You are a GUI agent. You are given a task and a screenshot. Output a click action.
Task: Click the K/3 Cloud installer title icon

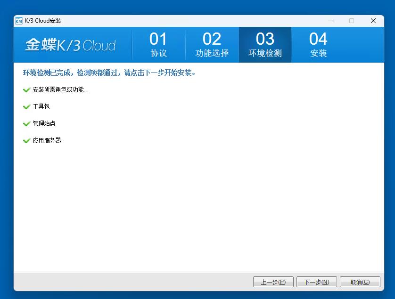19,21
